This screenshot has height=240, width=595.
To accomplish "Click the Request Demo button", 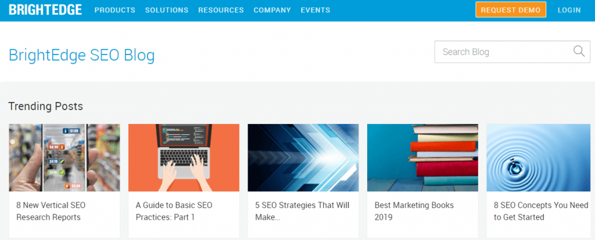I will coord(510,10).
